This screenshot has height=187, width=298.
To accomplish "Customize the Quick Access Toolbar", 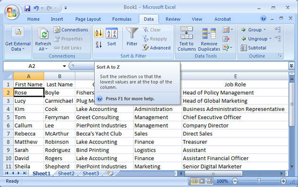I will (66, 8).
